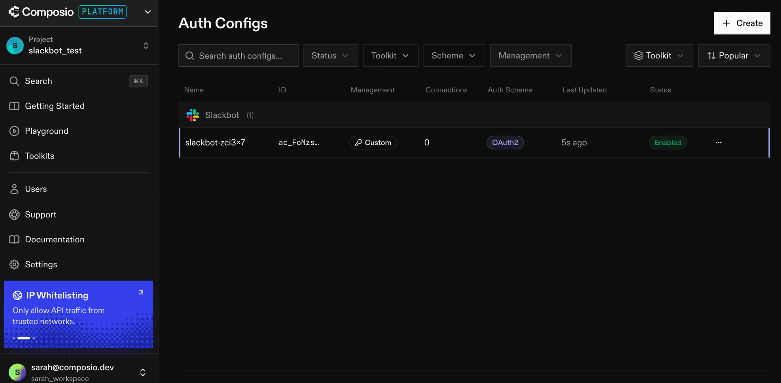Viewport: 781px width, 383px height.
Task: Open the Playground page
Action: coord(79,131)
